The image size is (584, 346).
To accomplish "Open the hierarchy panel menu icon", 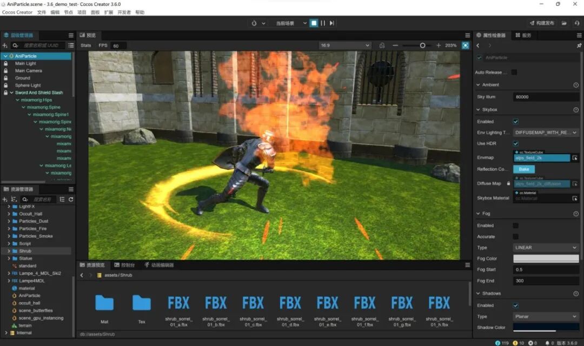I will click(71, 35).
